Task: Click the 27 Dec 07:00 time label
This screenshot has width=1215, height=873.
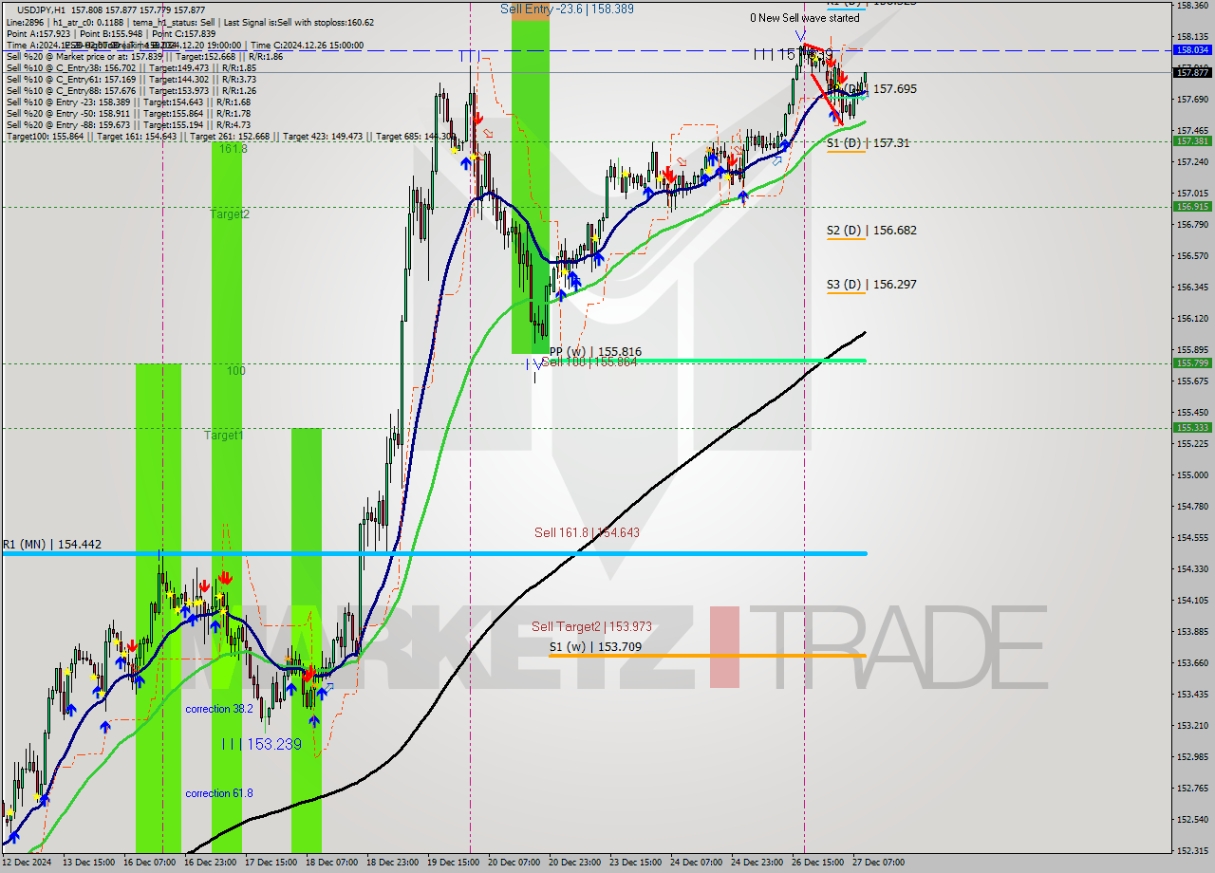Action: tap(878, 863)
